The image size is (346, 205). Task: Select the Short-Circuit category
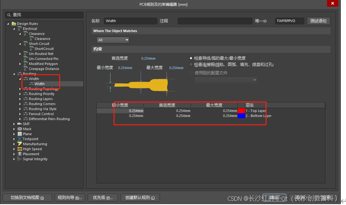(x=39, y=44)
